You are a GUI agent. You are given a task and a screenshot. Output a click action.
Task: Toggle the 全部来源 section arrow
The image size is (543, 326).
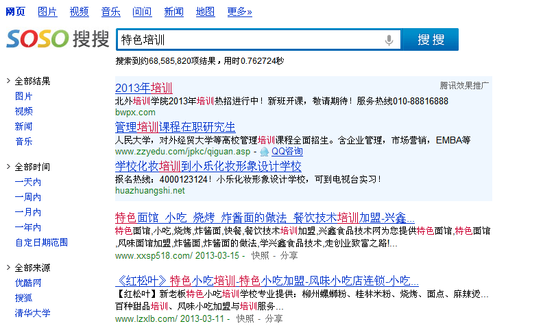coord(8,268)
